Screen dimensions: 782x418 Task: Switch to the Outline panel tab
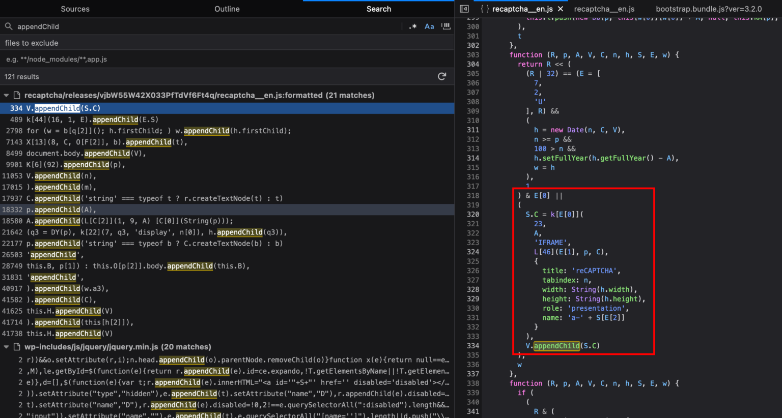click(227, 9)
